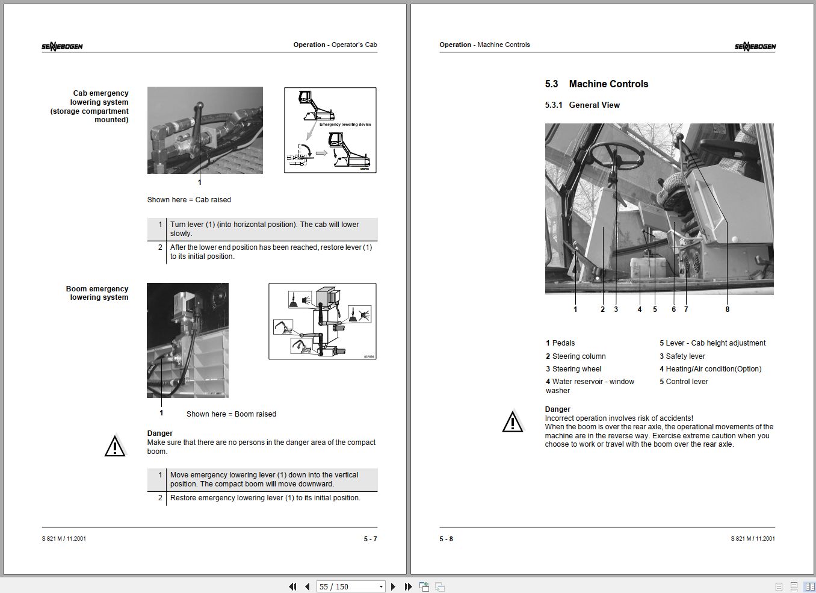Switch to single page view
This screenshot has height=593, width=816.
pos(779,586)
